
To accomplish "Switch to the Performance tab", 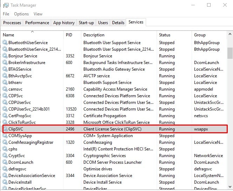I will 37,23.
